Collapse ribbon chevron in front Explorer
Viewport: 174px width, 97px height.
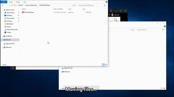(104, 2)
